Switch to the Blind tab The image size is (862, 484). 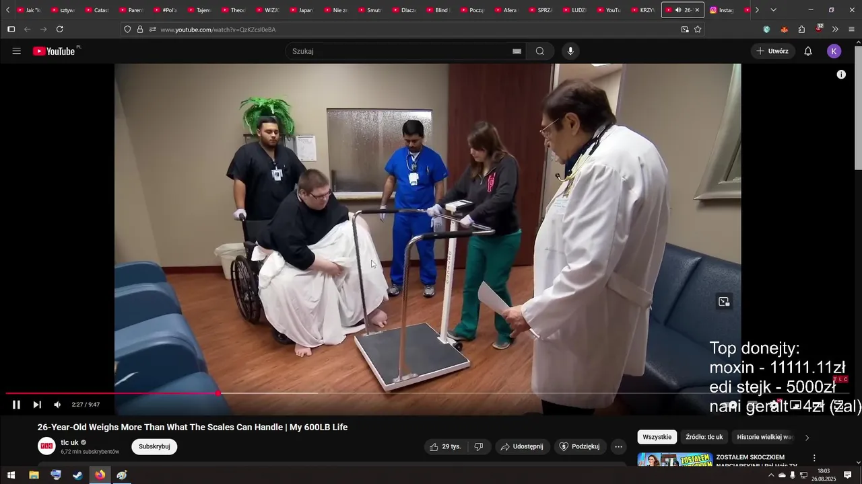[x=438, y=10]
